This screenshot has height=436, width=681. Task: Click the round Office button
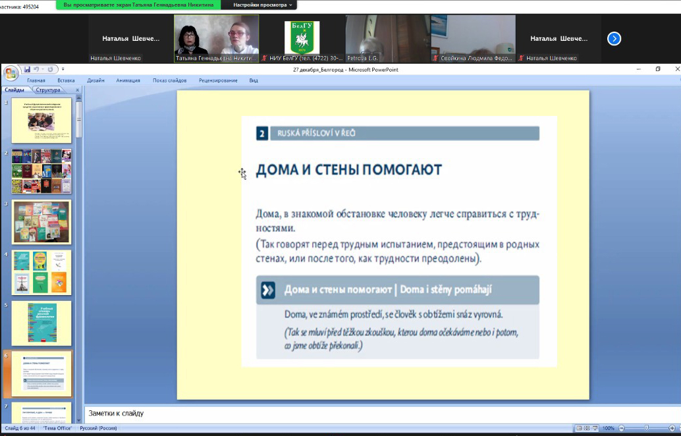tap(11, 72)
